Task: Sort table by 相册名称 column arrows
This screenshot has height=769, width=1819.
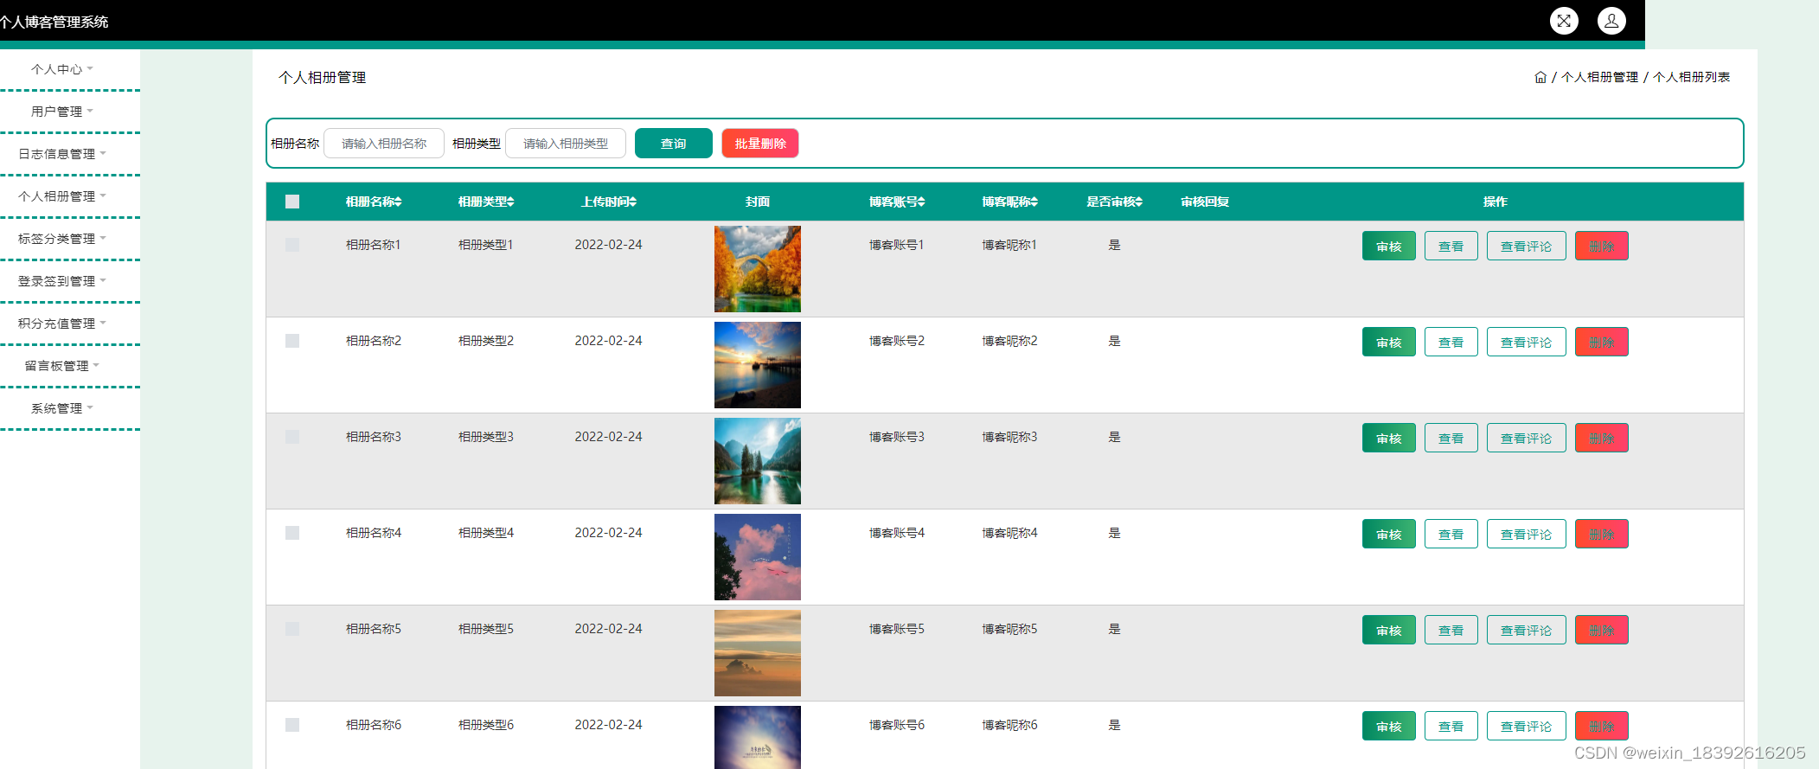Action: (x=399, y=202)
